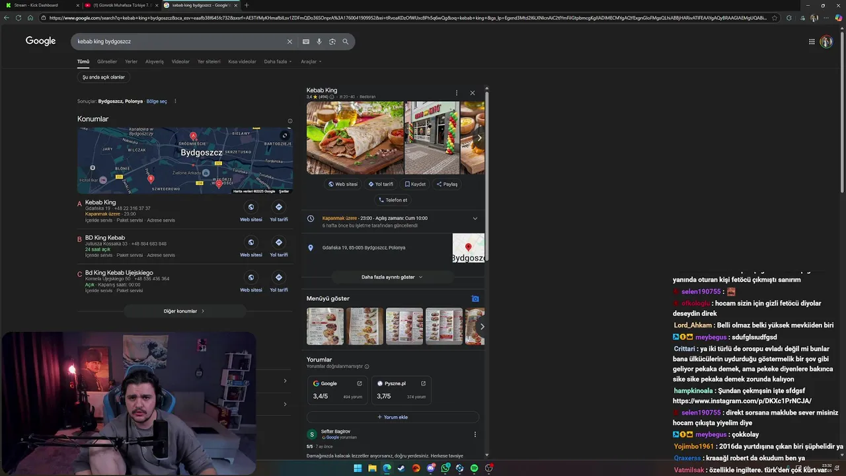Select 'Görseller' search tab
The width and height of the screenshot is (846, 476).
(107, 61)
